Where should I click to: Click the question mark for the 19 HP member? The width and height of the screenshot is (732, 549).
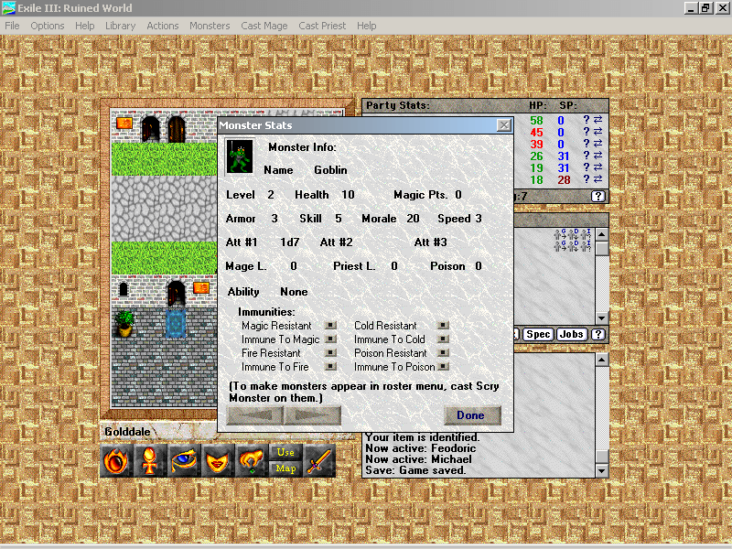[x=587, y=167]
